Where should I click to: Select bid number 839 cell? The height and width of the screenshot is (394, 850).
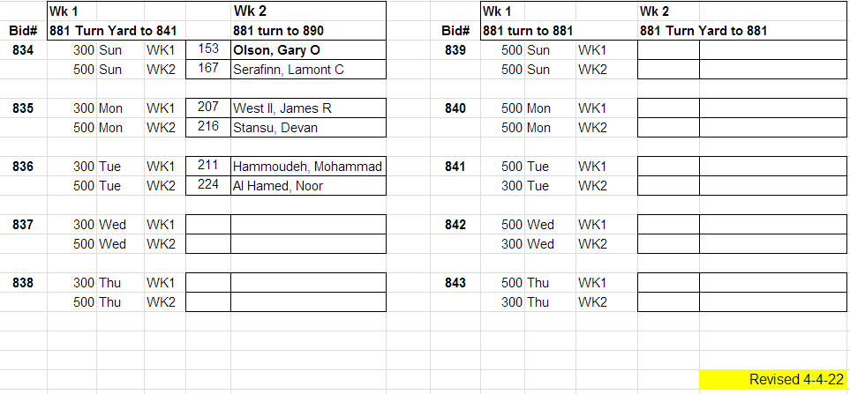click(x=455, y=50)
